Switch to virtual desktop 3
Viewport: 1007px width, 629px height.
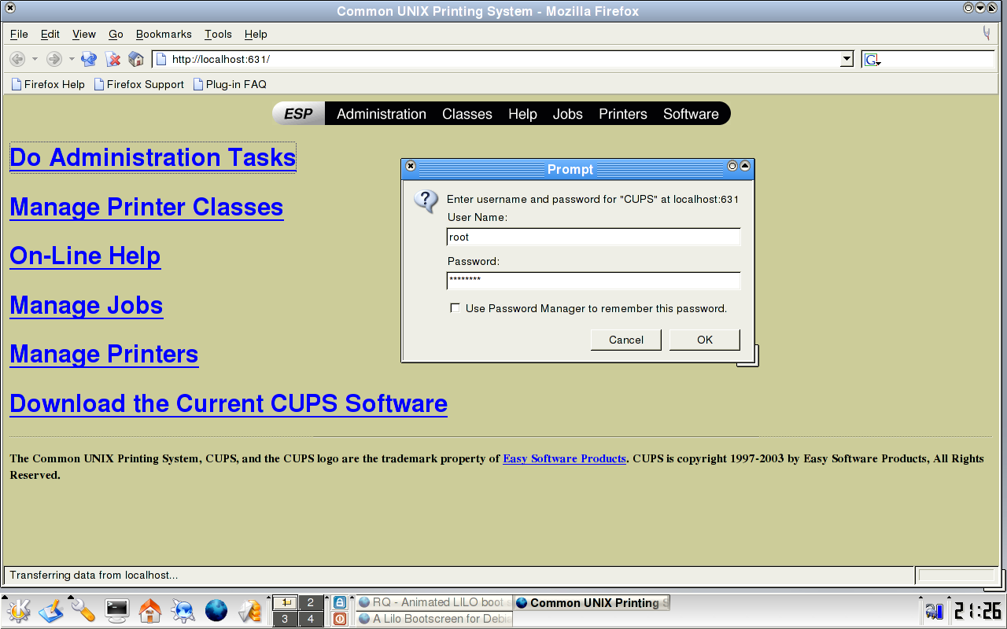(285, 619)
